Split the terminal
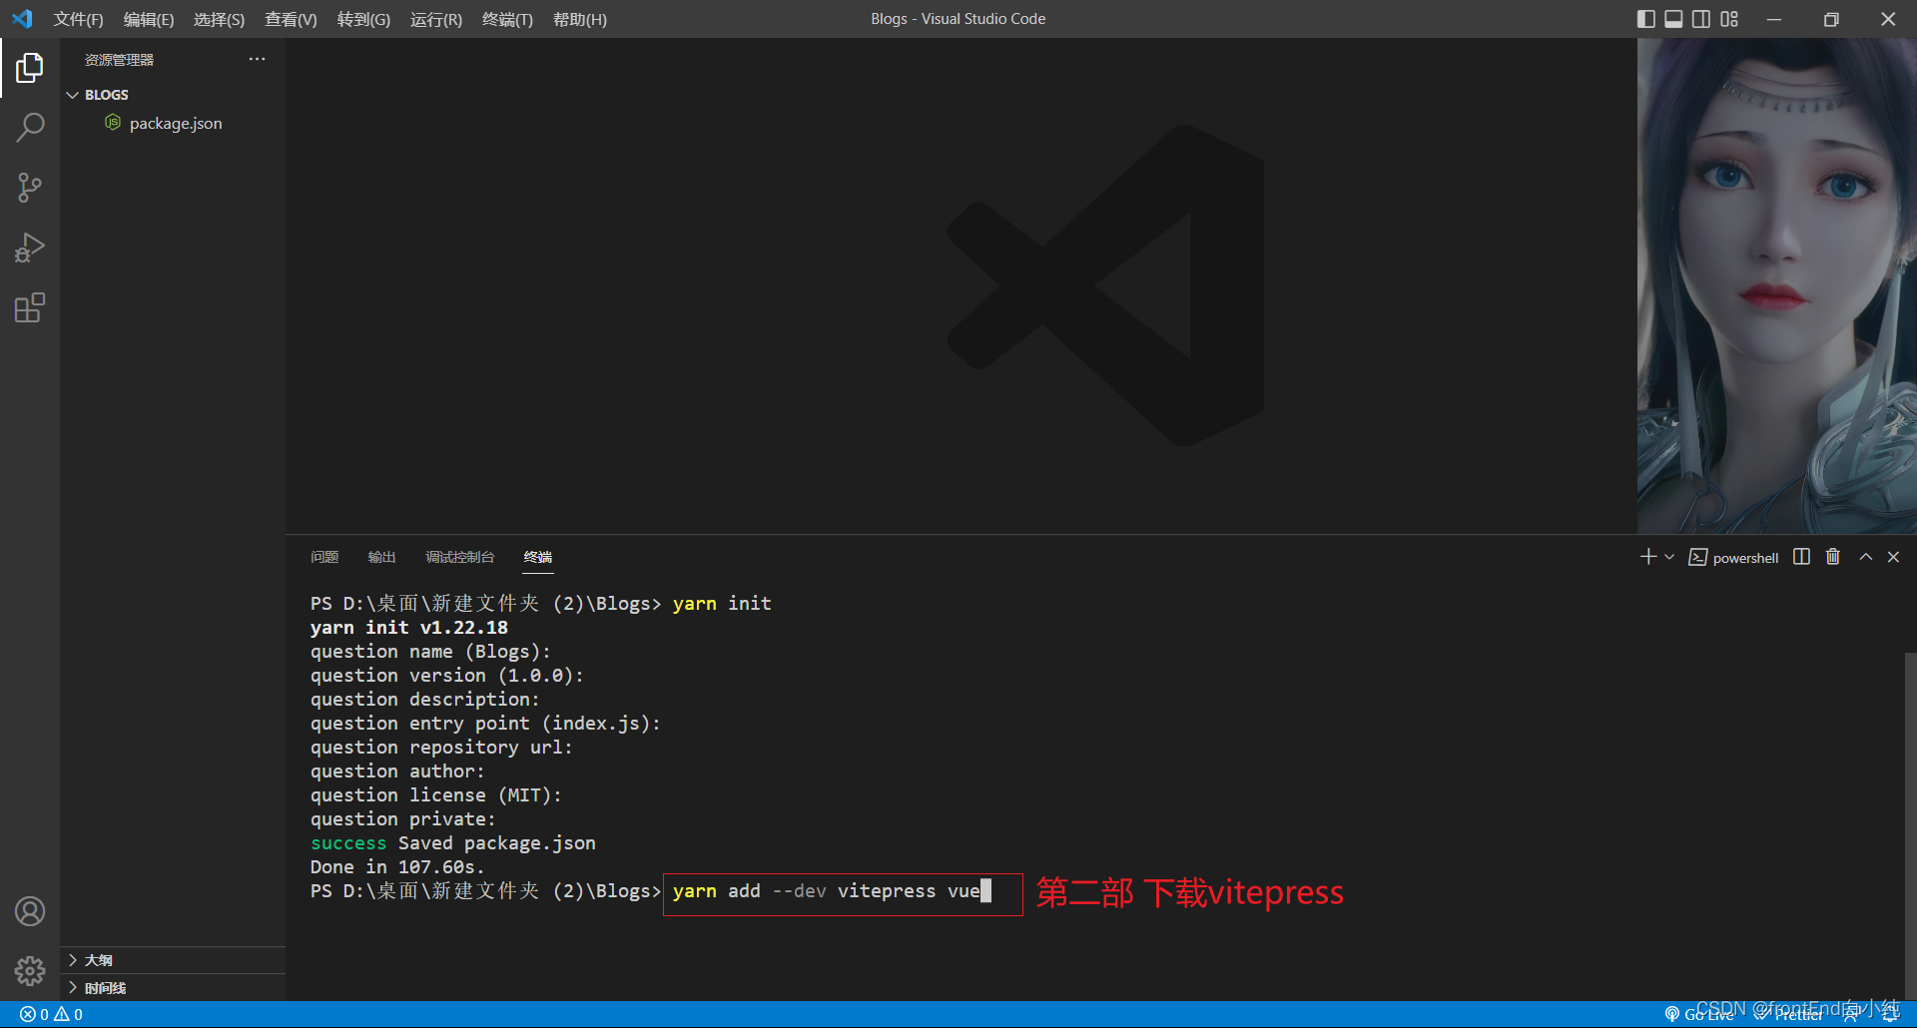The width and height of the screenshot is (1917, 1028). (1801, 557)
